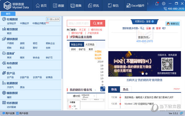Click the WeChat QR code banner

click(x=145, y=64)
